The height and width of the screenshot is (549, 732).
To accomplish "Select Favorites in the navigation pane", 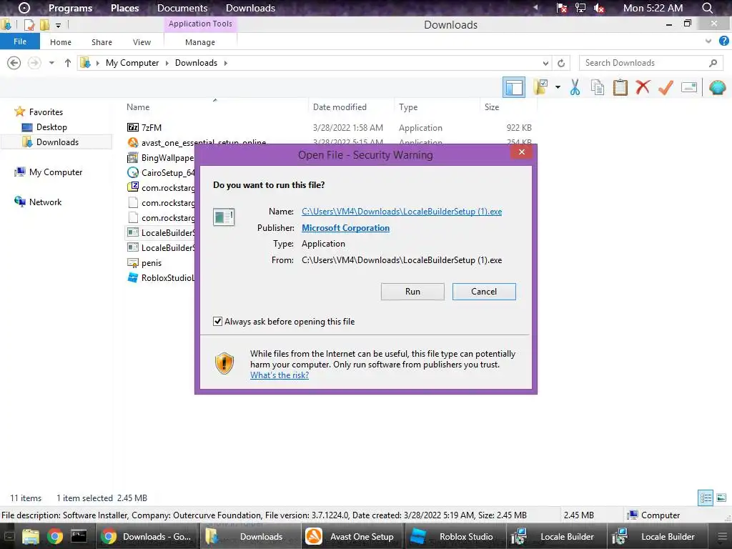I will click(x=46, y=112).
